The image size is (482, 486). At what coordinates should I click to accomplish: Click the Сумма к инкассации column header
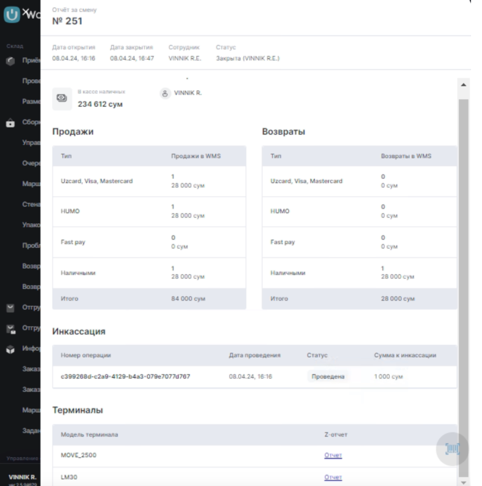pyautogui.click(x=405, y=355)
